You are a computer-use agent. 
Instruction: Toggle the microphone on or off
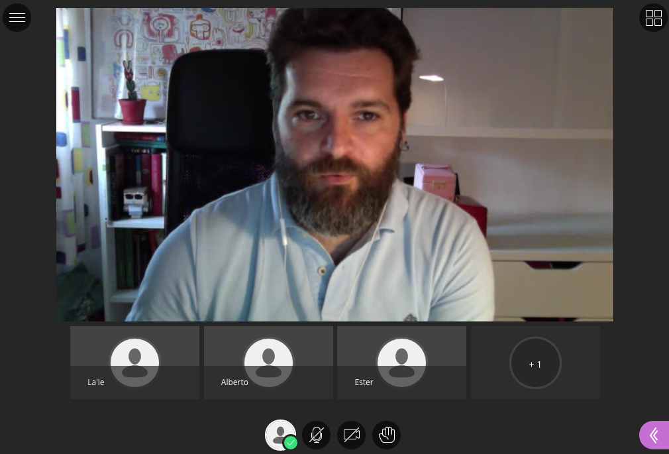(x=316, y=435)
